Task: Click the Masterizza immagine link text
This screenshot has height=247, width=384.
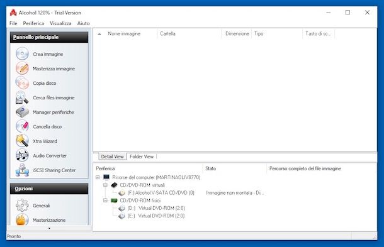Action: [54, 69]
